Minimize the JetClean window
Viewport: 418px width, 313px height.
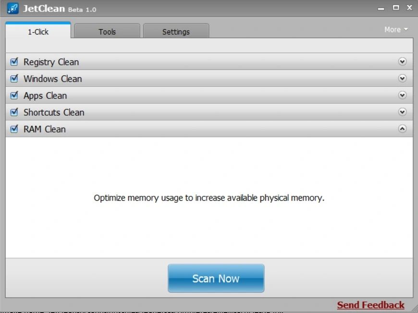(x=381, y=9)
